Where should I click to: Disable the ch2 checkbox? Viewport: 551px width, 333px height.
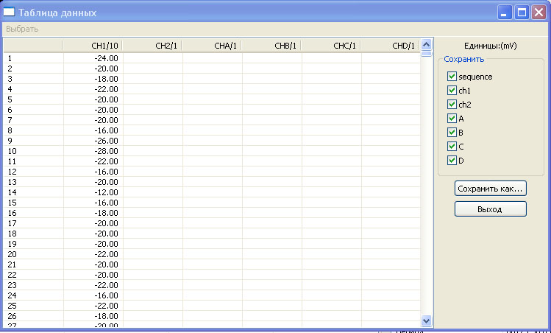[x=452, y=105]
